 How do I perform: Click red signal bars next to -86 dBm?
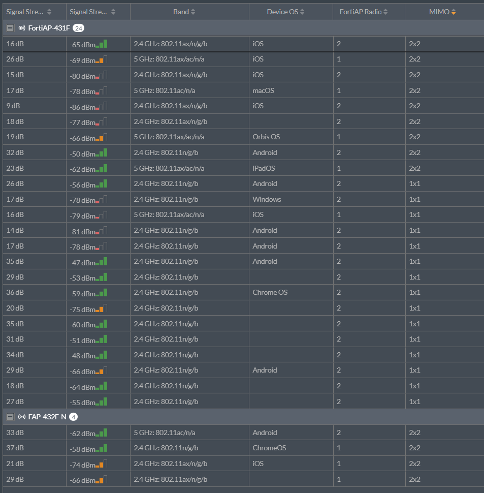tap(102, 106)
